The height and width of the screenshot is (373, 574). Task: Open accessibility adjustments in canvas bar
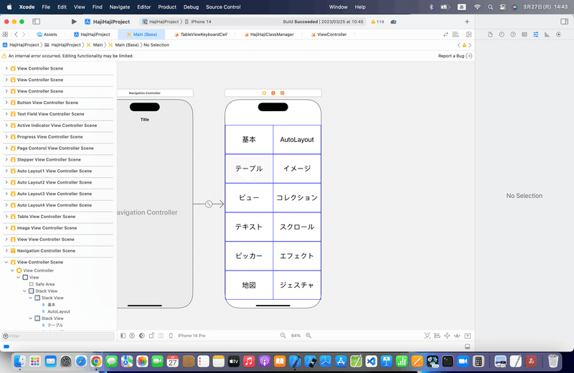[x=132, y=336]
